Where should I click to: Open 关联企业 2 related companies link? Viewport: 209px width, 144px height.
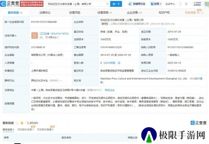[52, 37]
